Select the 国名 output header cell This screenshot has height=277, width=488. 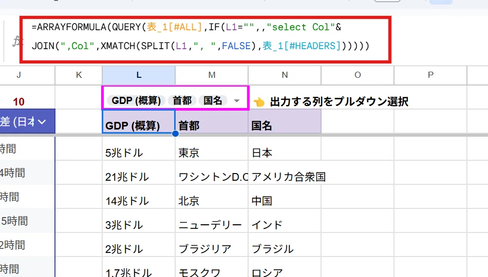pos(285,121)
